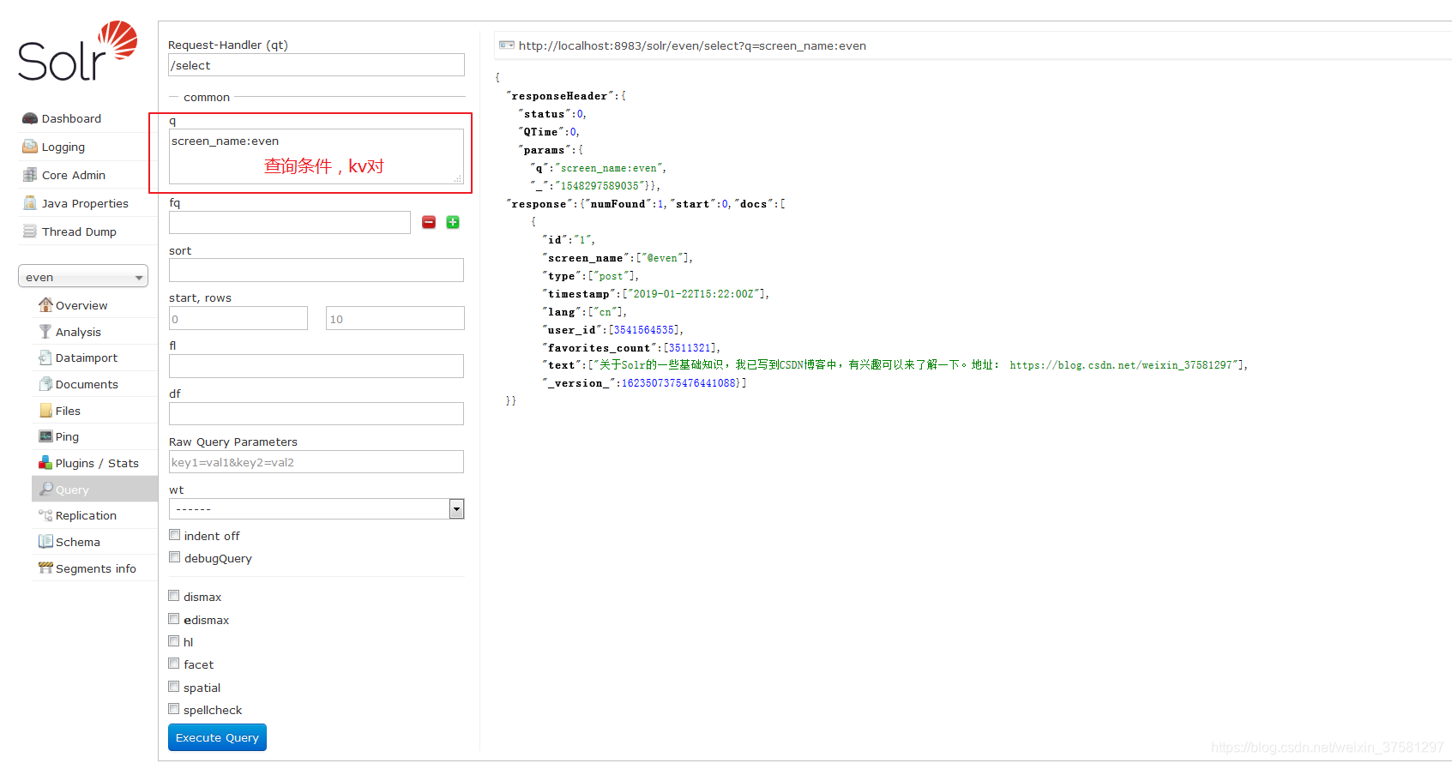Screen dimensions: 1452x763
Task: Click the Plugins / Stats menu text
Action: pos(97,463)
